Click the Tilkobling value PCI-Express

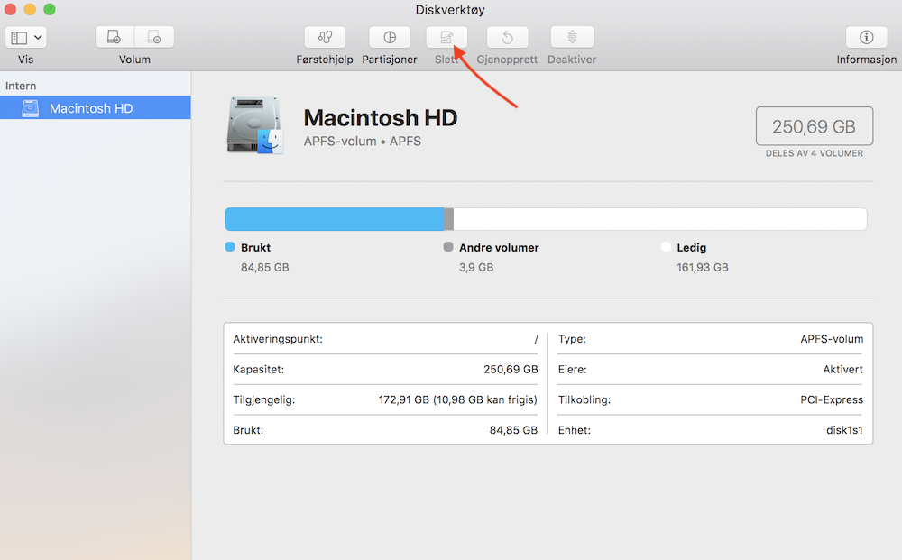tap(832, 399)
